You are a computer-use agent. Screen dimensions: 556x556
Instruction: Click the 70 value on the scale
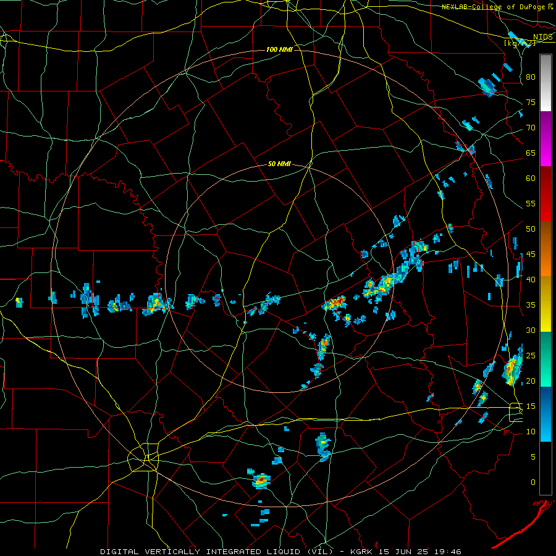[531, 128]
